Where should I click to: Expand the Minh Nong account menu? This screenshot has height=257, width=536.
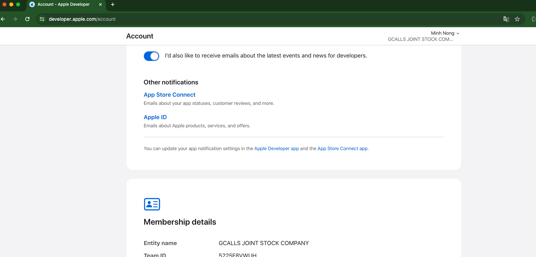pos(445,33)
